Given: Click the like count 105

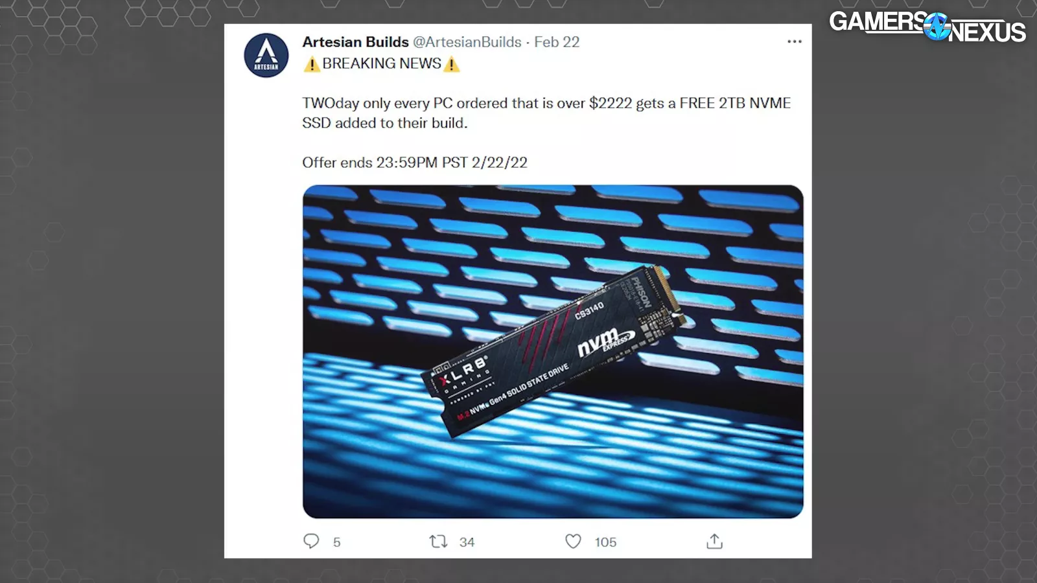Looking at the screenshot, I should (x=605, y=542).
